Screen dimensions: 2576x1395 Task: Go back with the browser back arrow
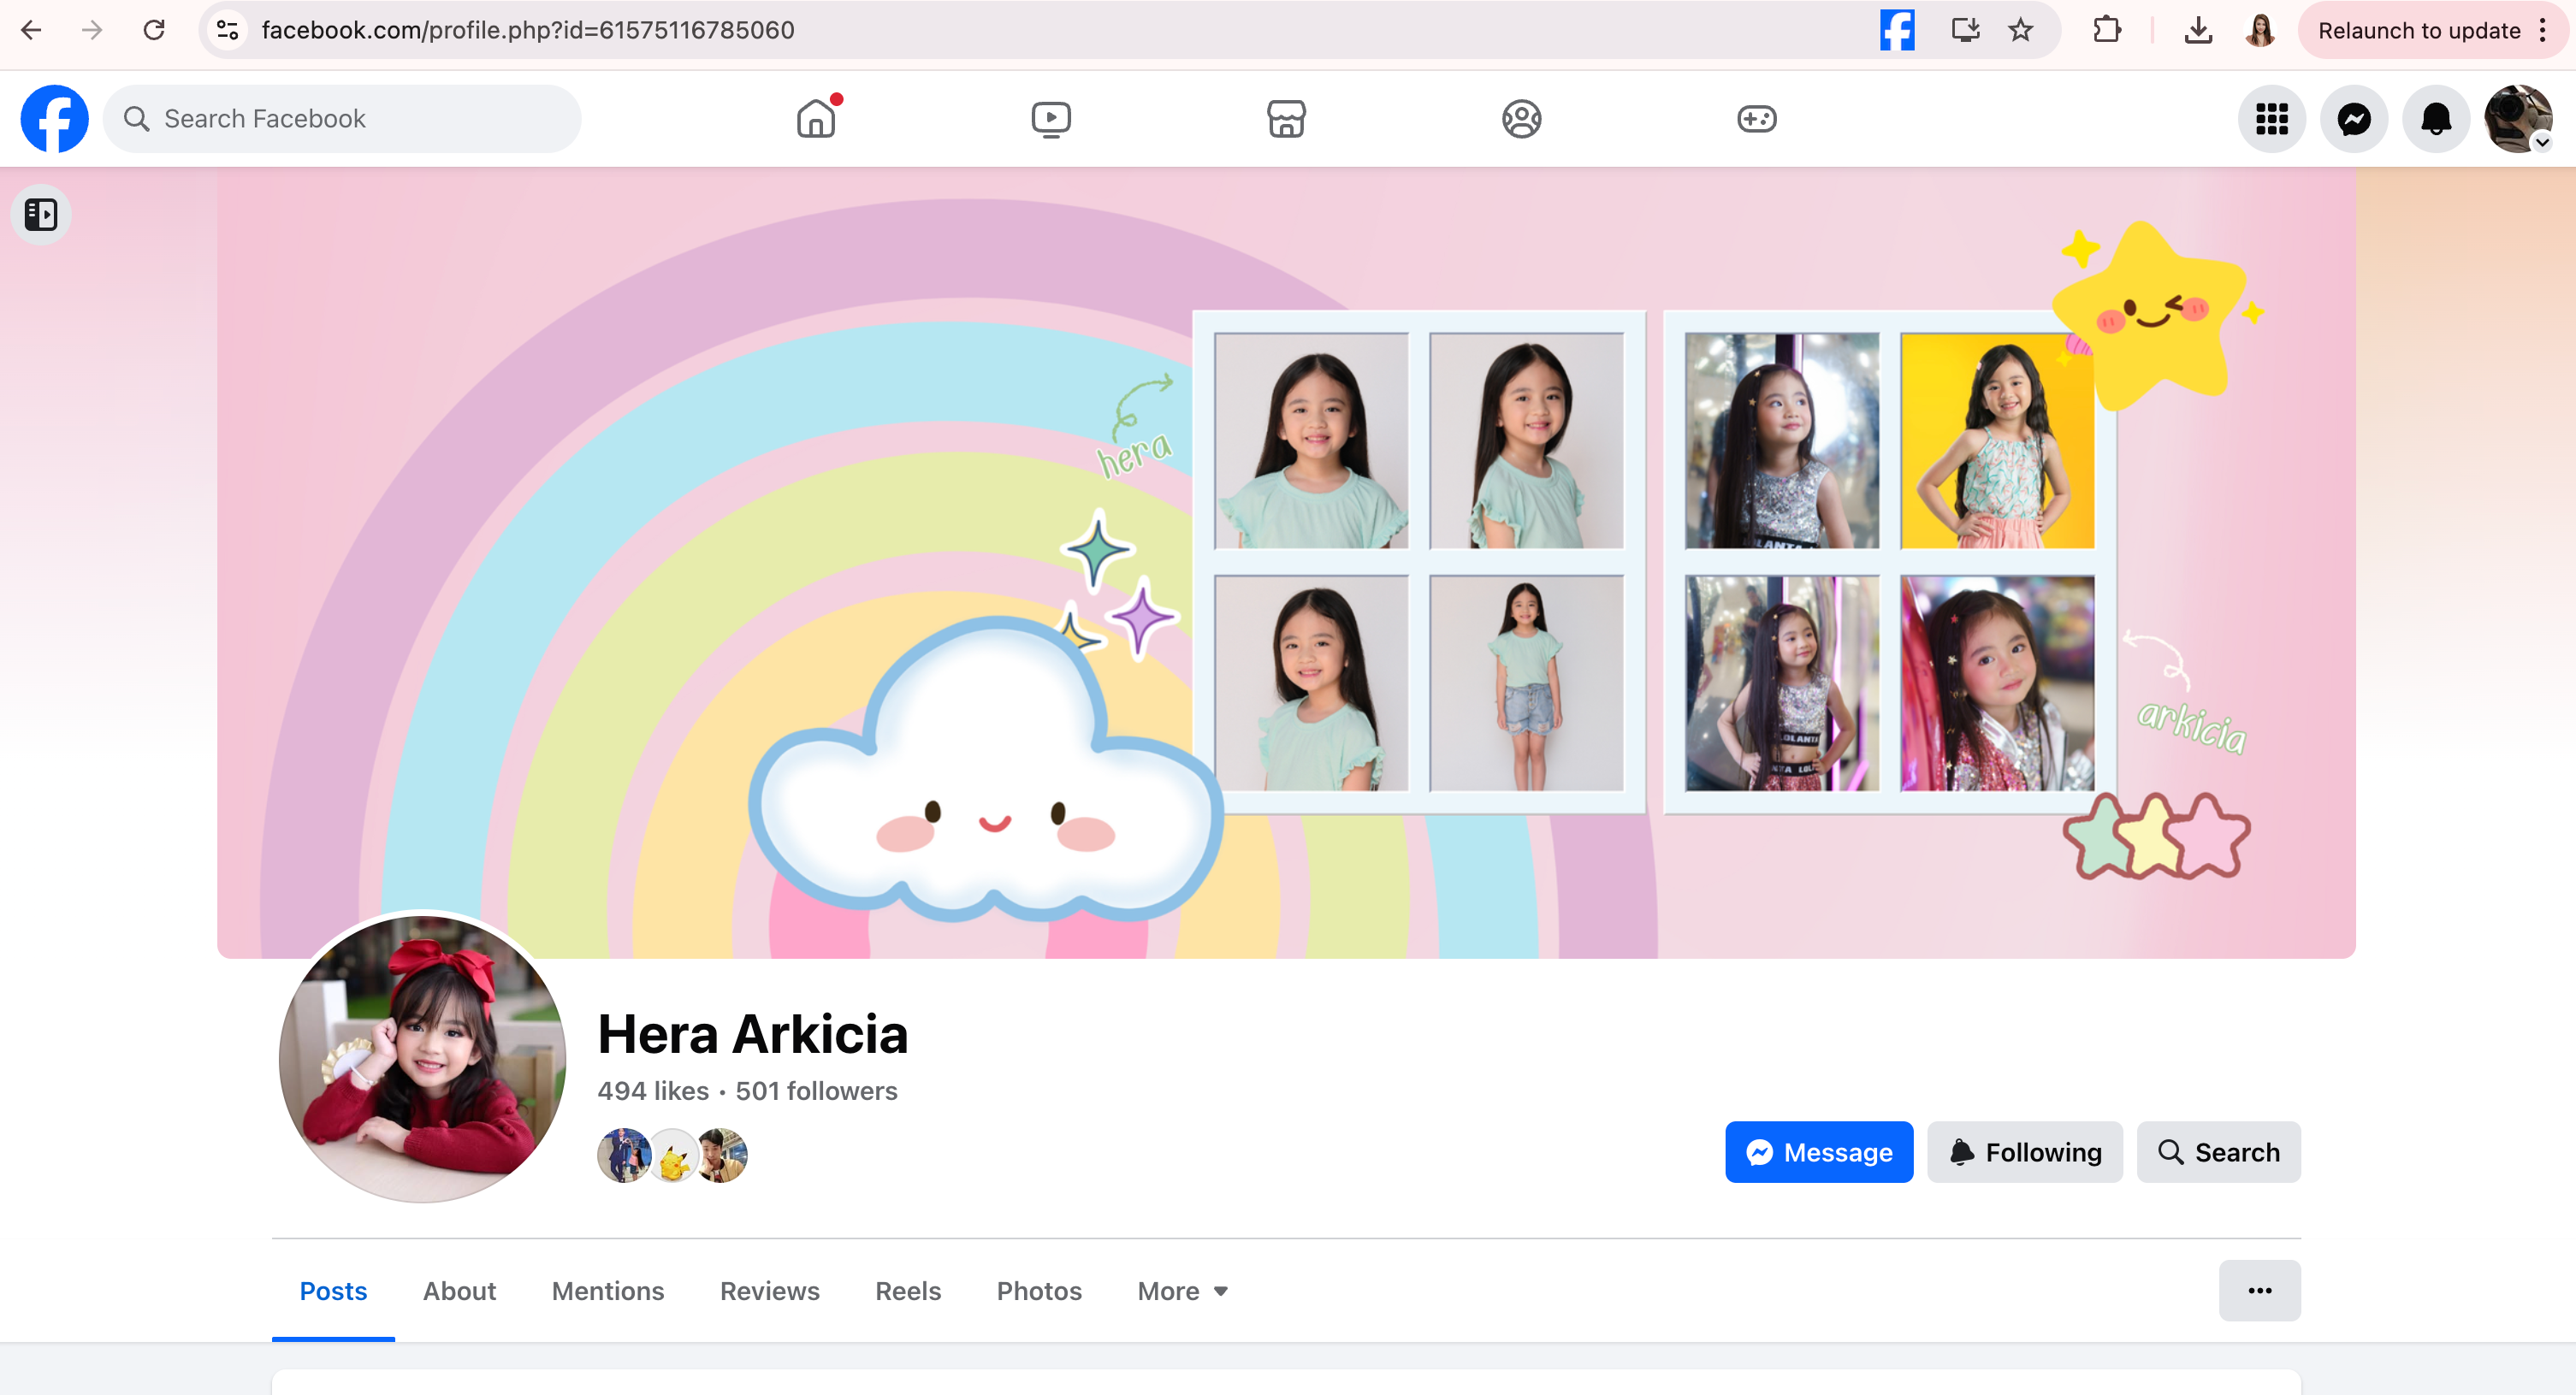pyautogui.click(x=31, y=30)
